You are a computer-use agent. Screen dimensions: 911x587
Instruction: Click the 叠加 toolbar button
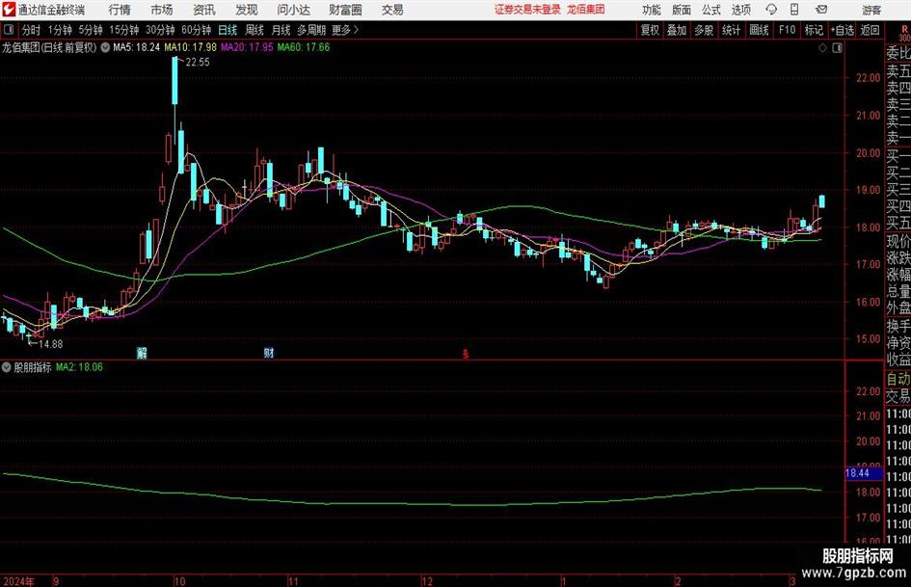(x=677, y=30)
